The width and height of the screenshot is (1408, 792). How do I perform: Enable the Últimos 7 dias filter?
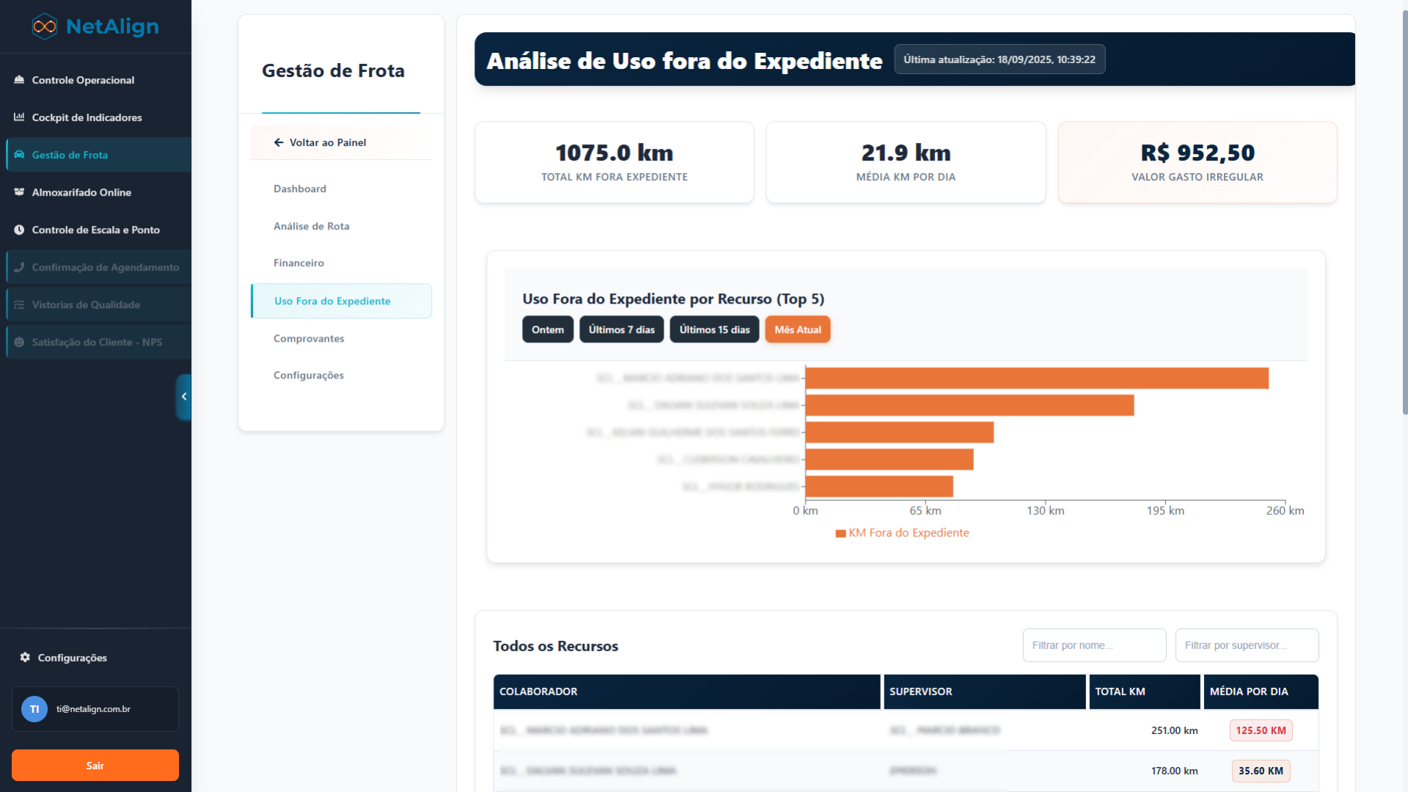click(621, 329)
